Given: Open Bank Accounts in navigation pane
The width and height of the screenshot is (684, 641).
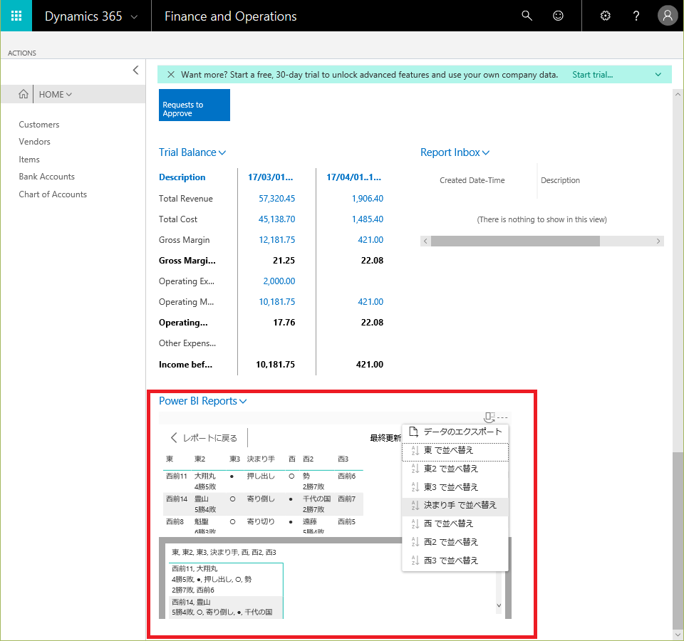Looking at the screenshot, I should pos(47,177).
